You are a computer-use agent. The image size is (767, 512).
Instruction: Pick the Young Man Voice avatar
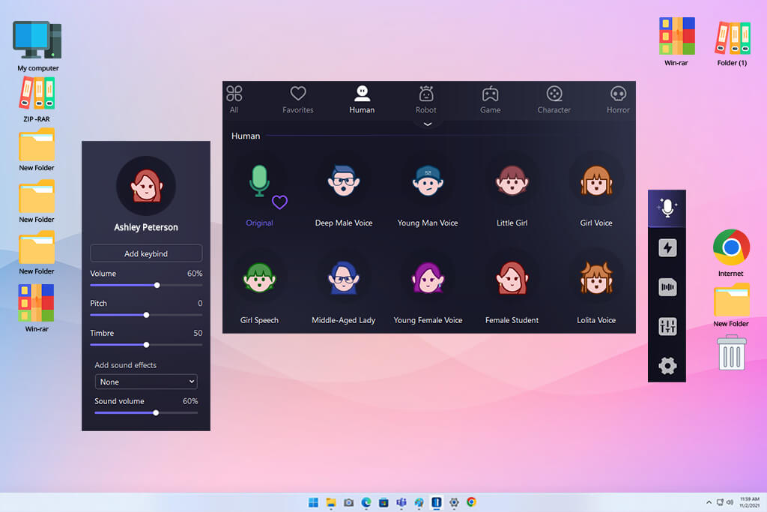pos(428,181)
